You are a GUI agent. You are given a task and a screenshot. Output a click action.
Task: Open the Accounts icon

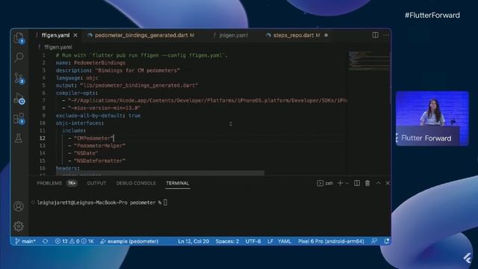click(x=19, y=206)
